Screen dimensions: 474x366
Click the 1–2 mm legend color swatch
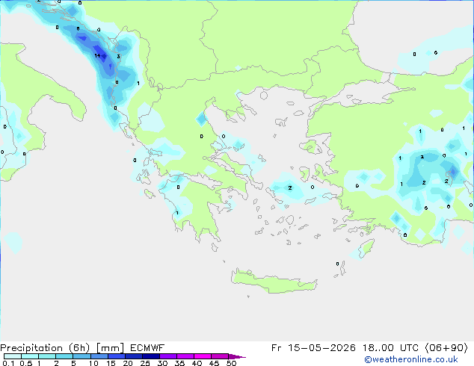47,356
